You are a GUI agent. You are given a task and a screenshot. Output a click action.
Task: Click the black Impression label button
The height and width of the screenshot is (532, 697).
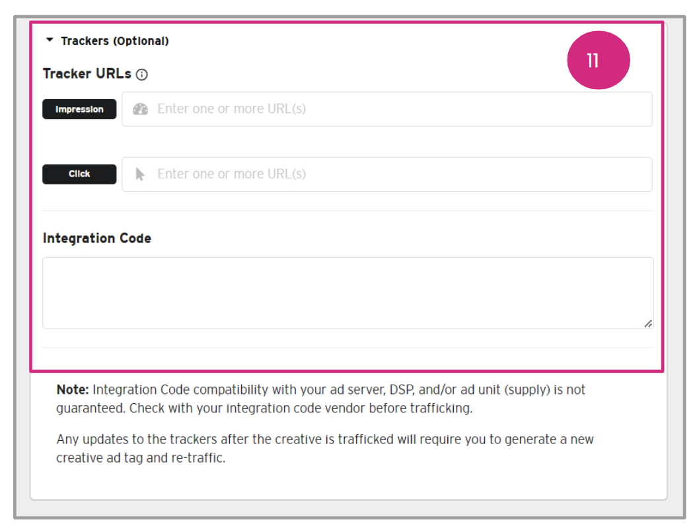79,109
